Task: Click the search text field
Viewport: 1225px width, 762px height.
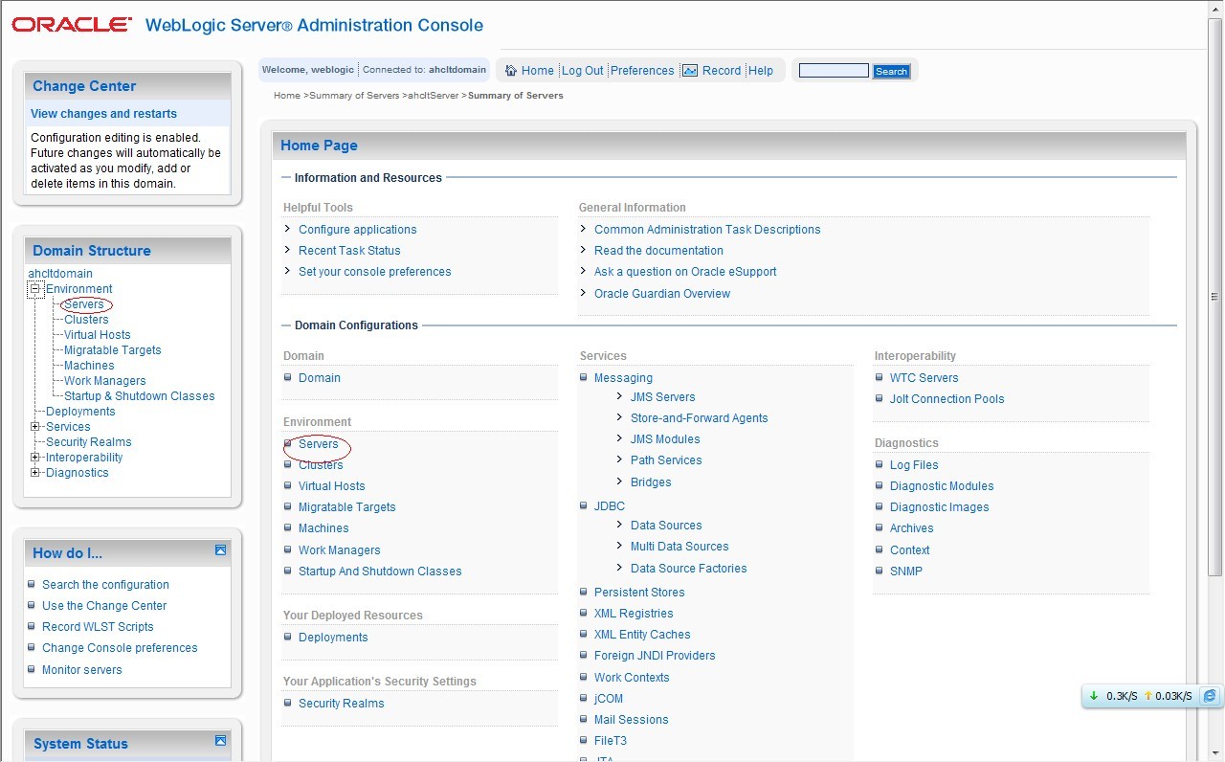Action: [x=834, y=71]
